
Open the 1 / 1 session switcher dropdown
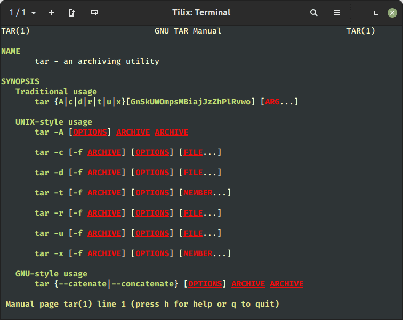click(x=23, y=12)
